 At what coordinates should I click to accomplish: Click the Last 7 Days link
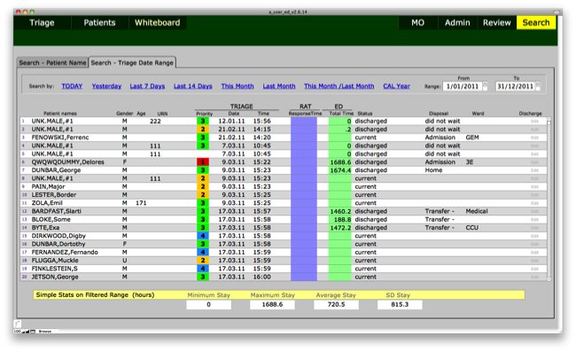coord(147,86)
